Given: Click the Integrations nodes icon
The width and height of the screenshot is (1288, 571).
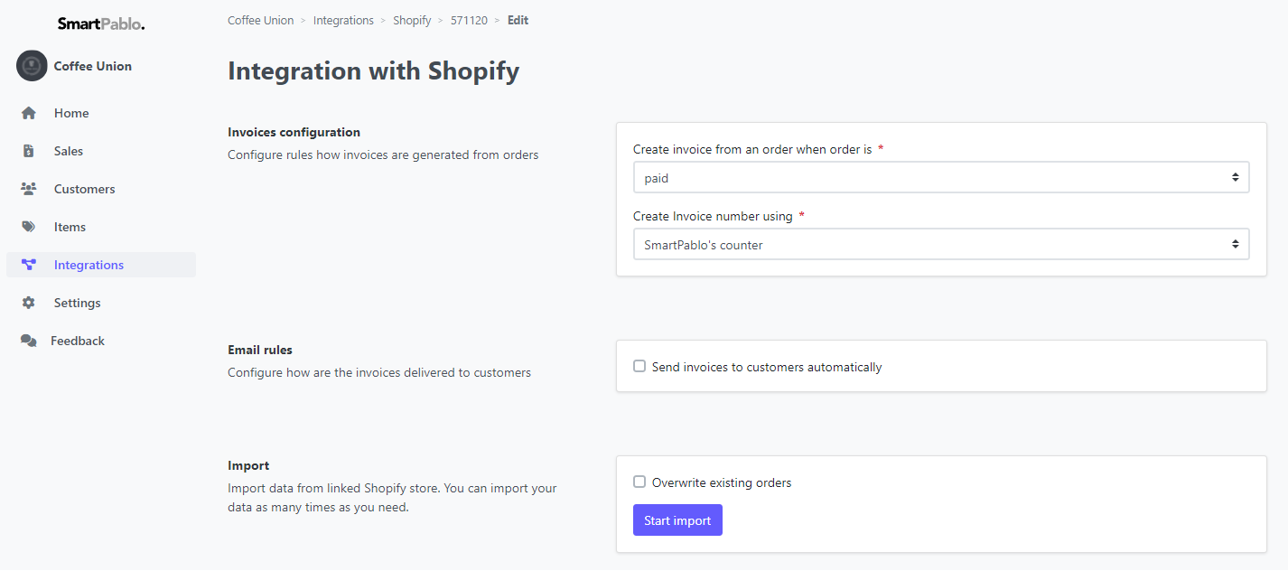Looking at the screenshot, I should 29,265.
